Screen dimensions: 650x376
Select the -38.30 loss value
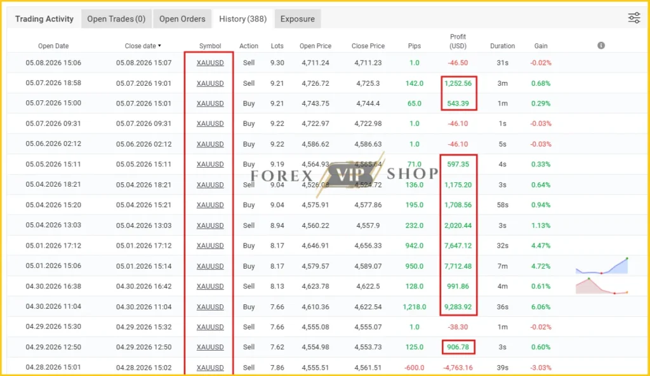click(x=458, y=327)
